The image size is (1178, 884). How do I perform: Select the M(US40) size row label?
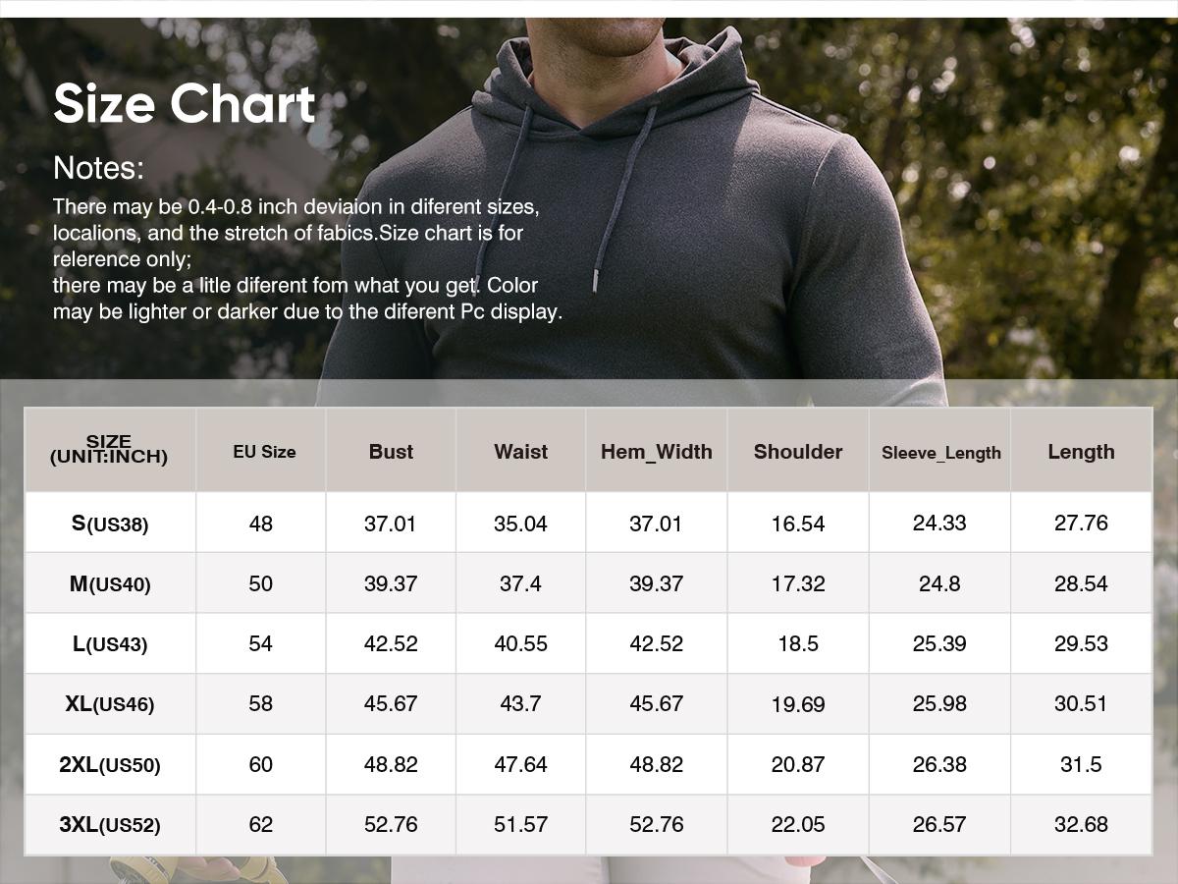(x=110, y=584)
